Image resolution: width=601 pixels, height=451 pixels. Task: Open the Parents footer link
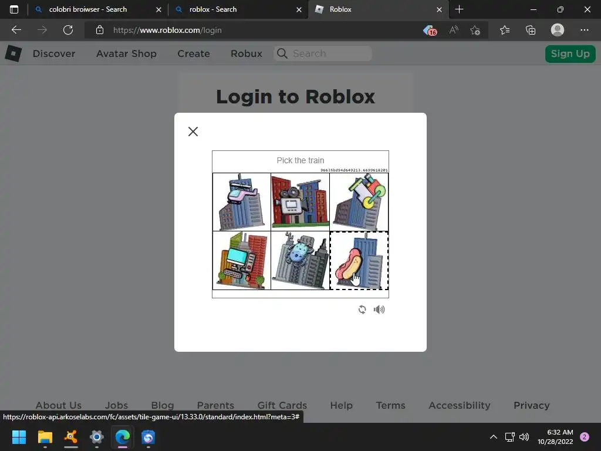[x=215, y=405]
